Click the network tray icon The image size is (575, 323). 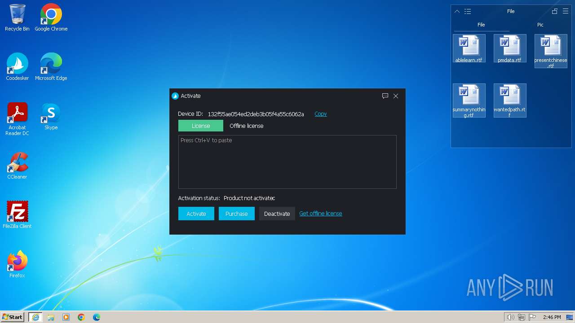click(522, 317)
